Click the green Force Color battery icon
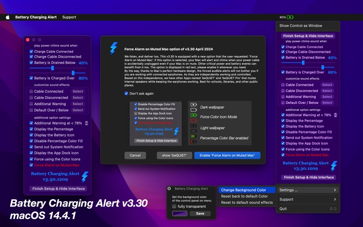363x227 pixels. coord(194,115)
